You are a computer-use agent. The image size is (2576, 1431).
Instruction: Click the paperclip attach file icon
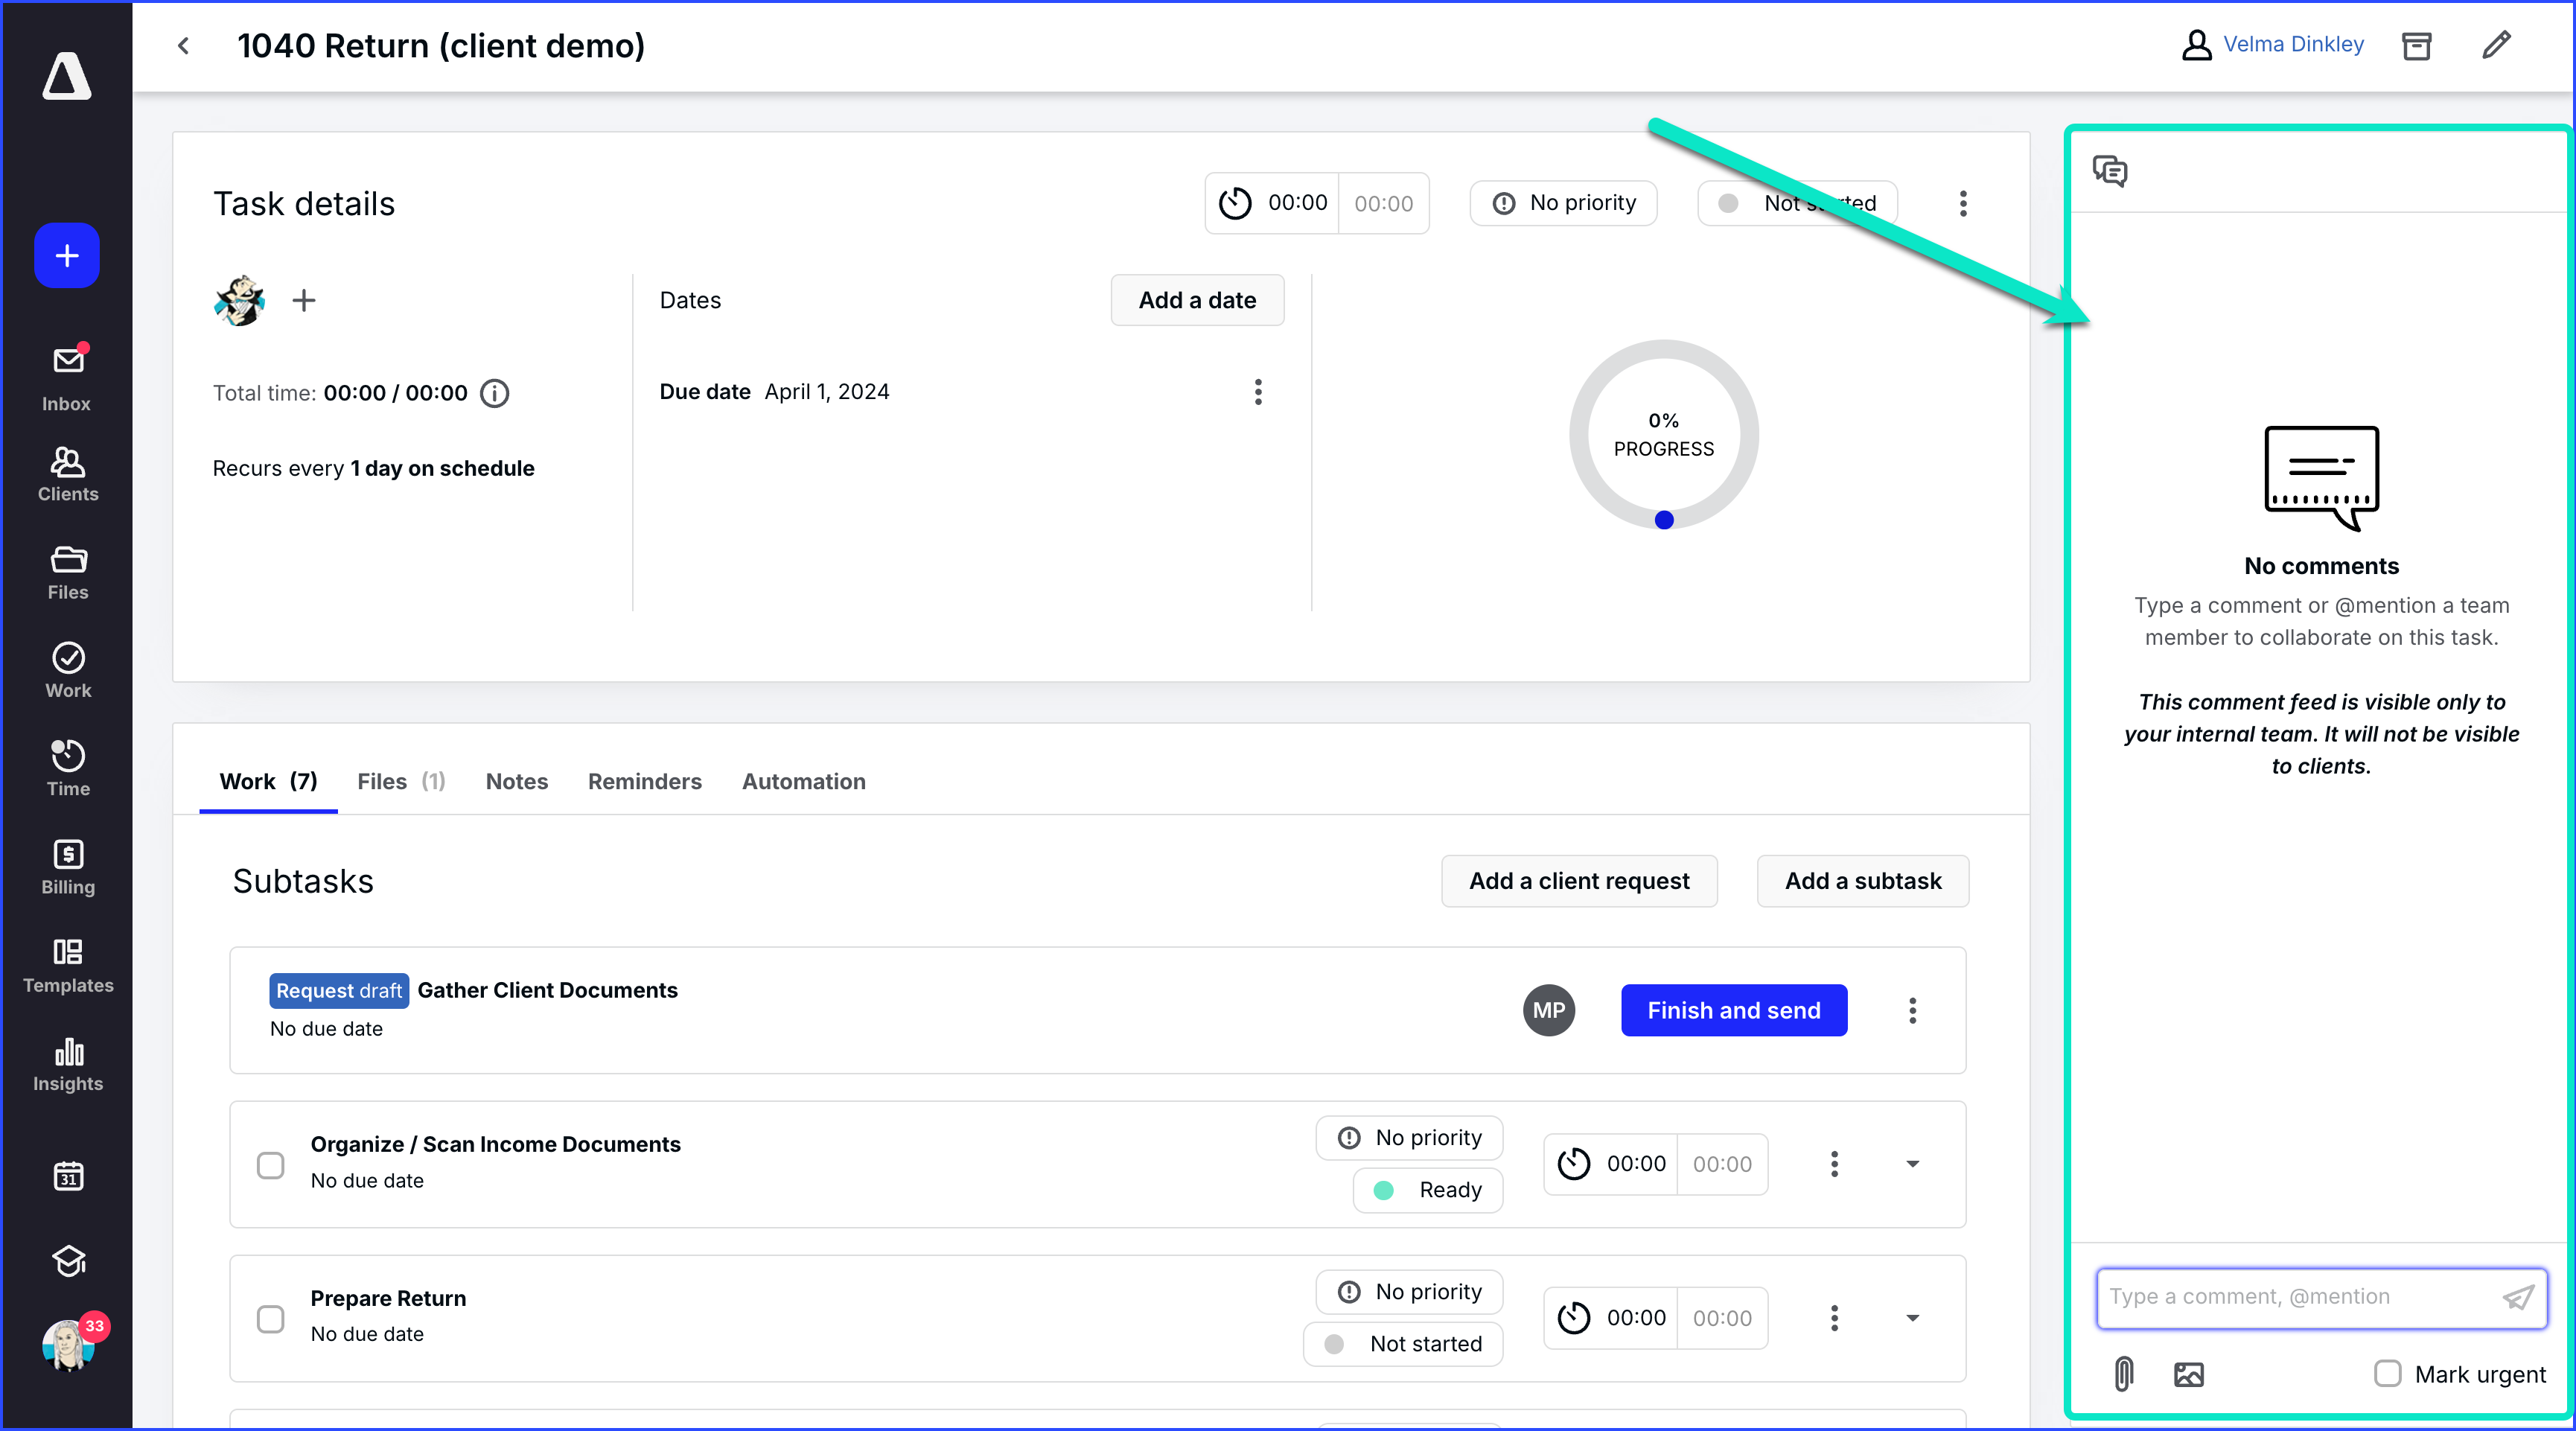(2123, 1373)
